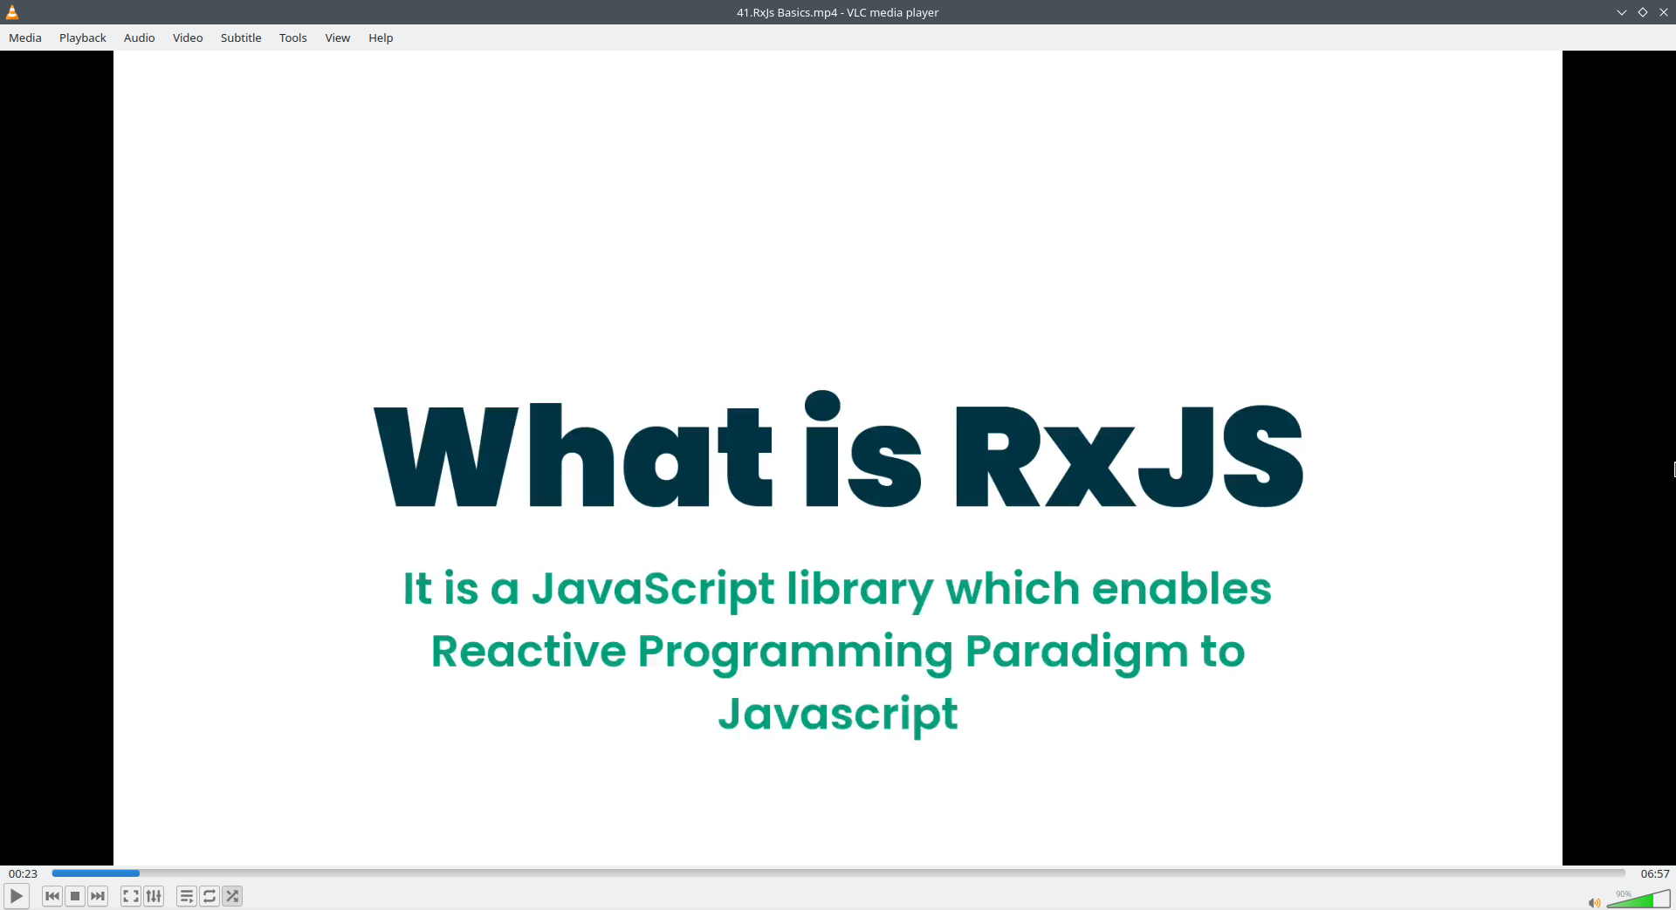Open the Help menu

pos(381,38)
